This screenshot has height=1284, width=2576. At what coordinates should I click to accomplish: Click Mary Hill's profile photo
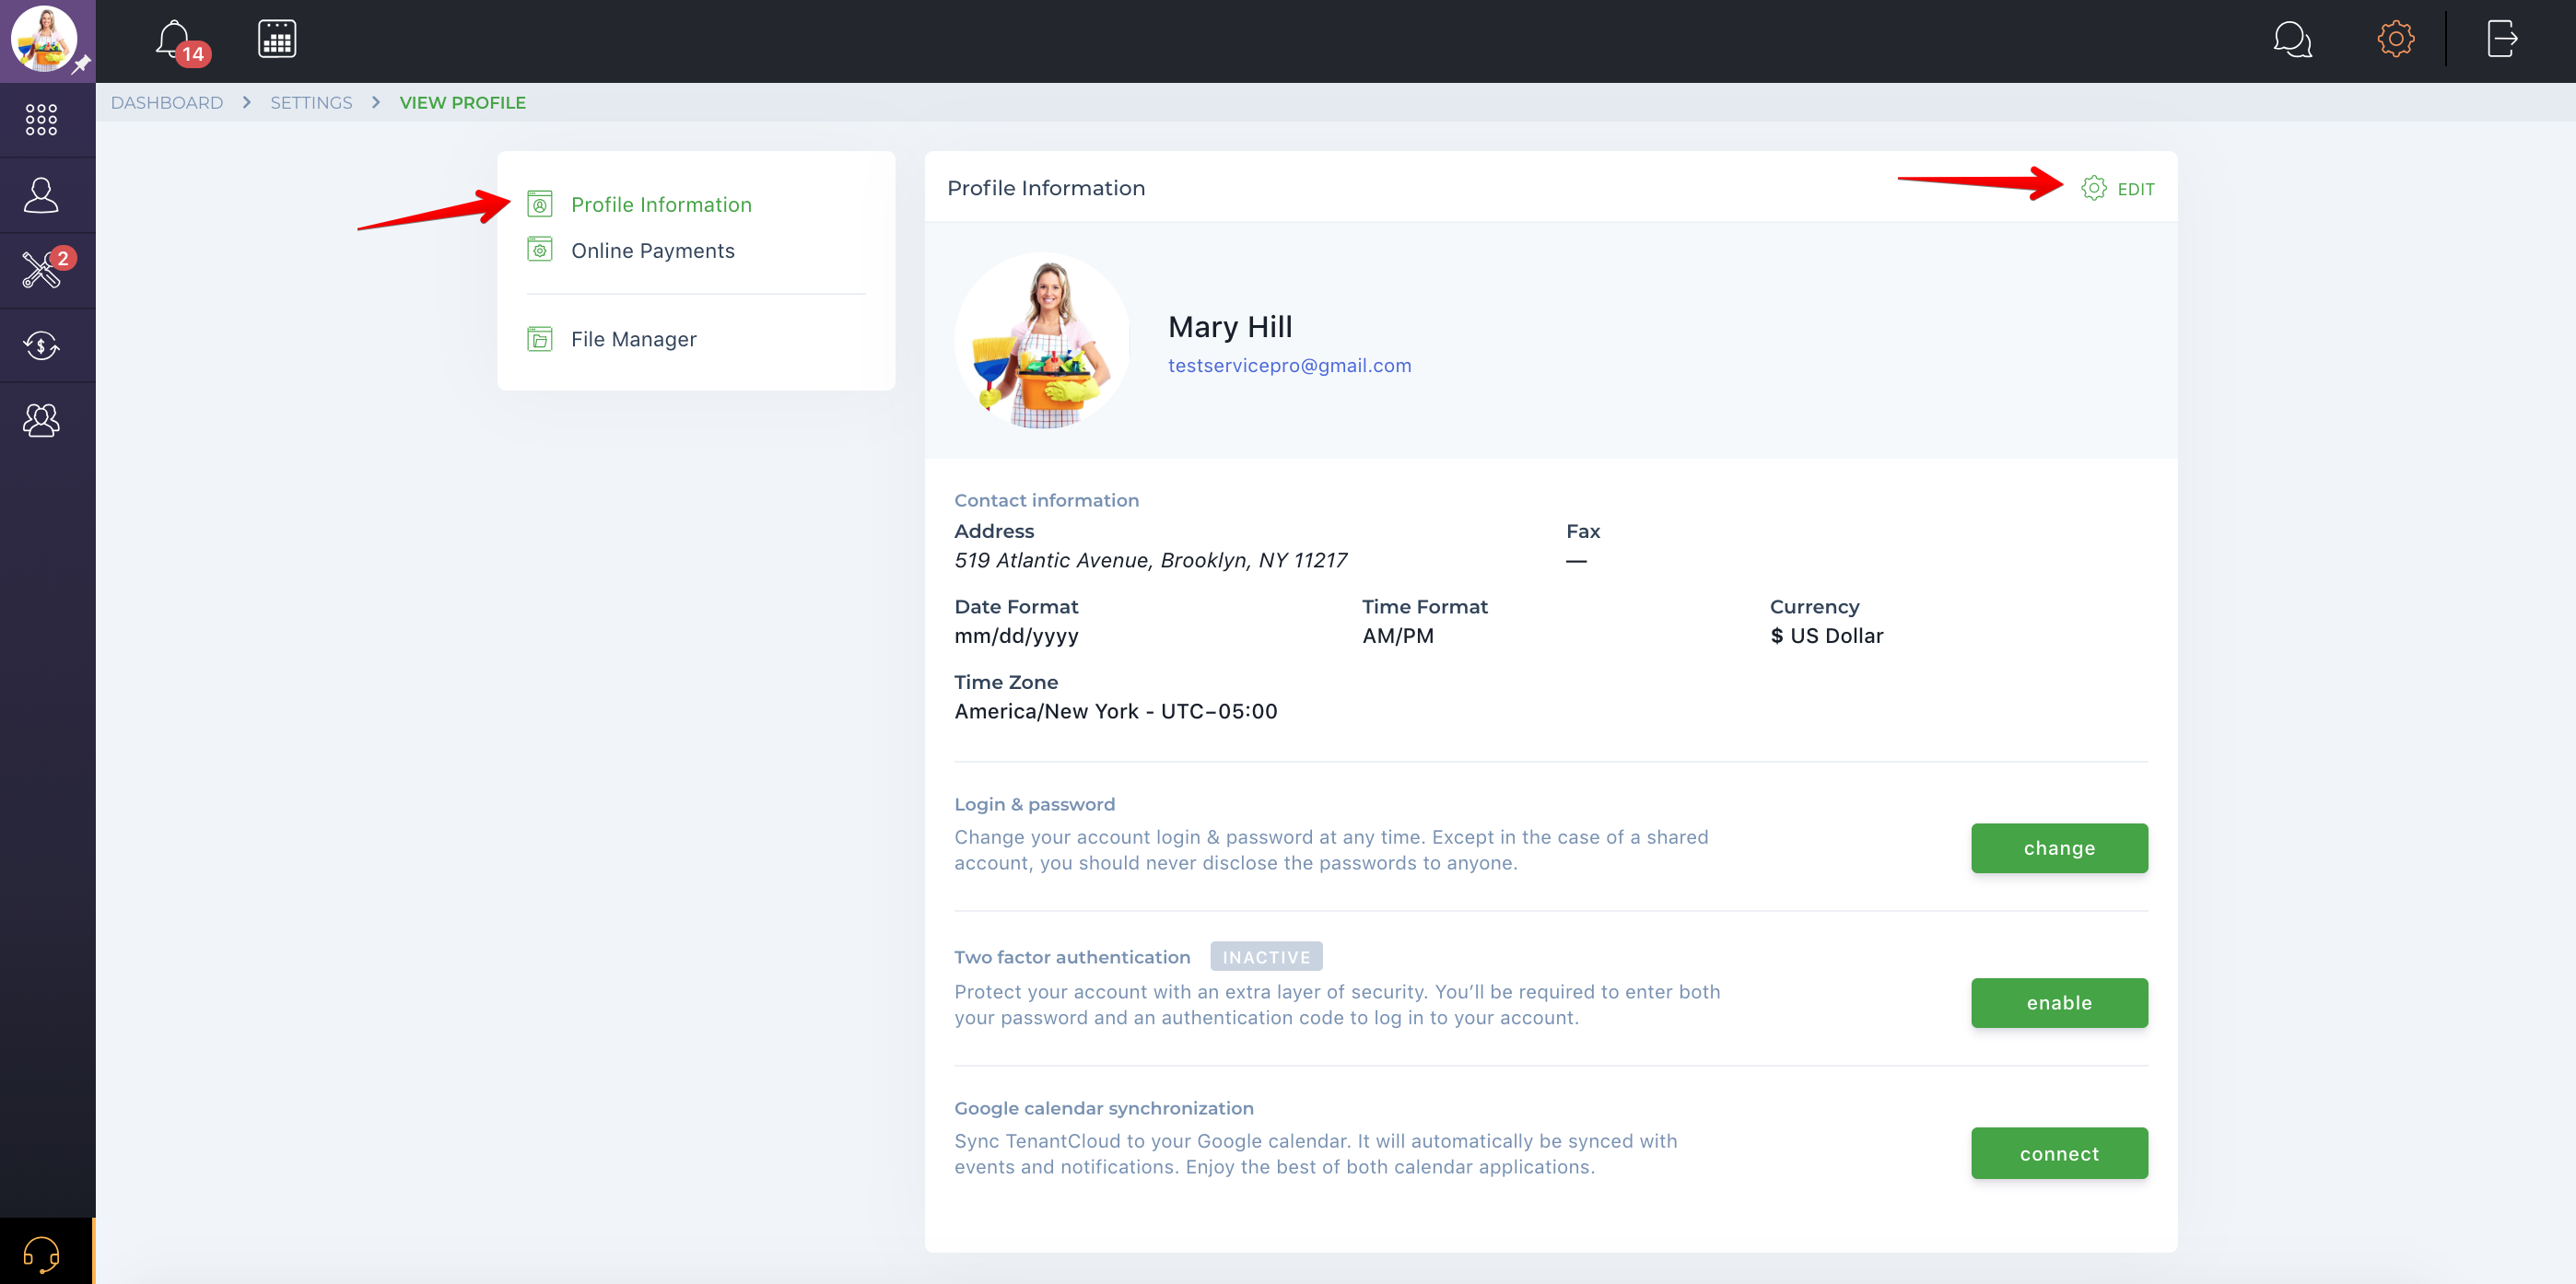[x=1041, y=340]
